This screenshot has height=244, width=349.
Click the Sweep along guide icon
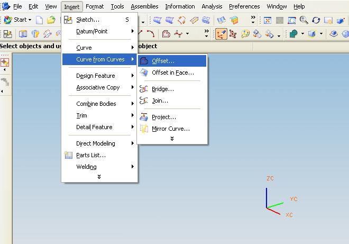[48, 34]
